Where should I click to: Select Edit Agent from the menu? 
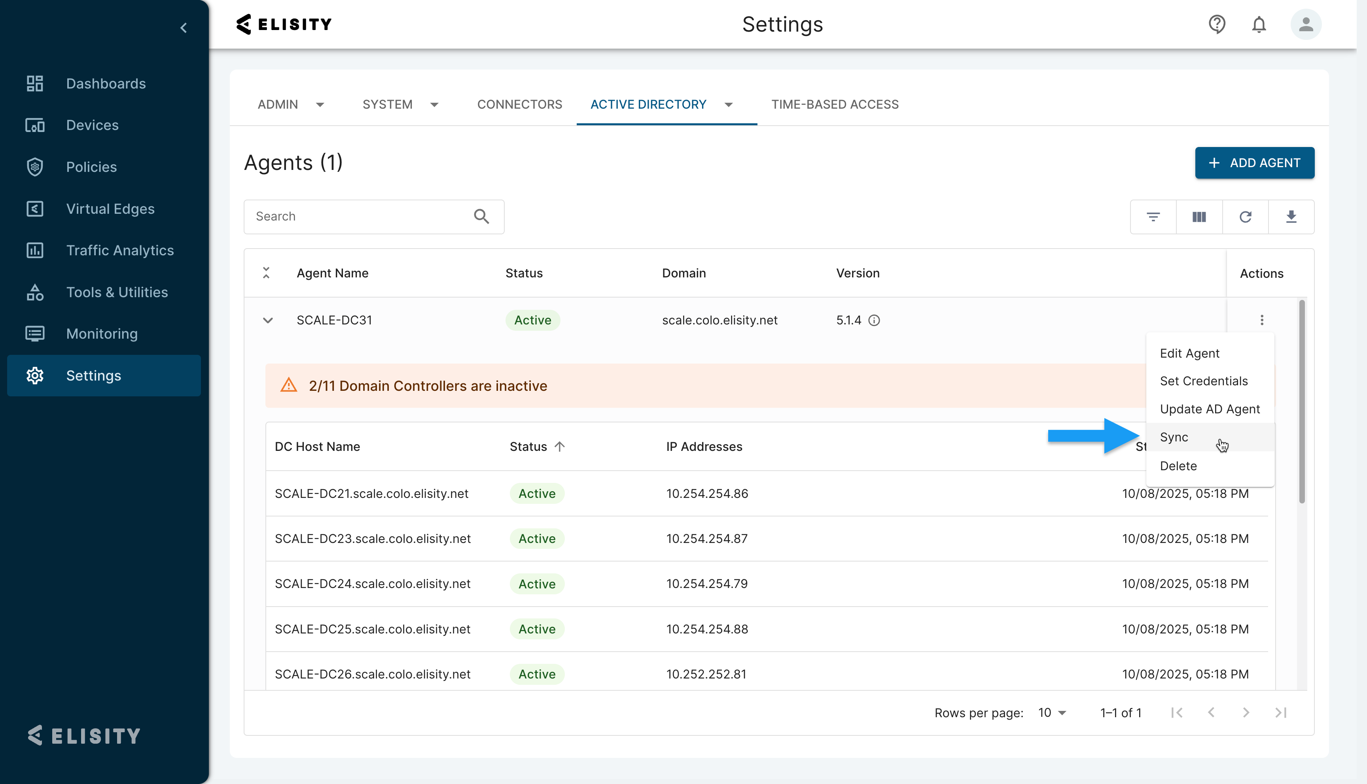click(x=1210, y=353)
